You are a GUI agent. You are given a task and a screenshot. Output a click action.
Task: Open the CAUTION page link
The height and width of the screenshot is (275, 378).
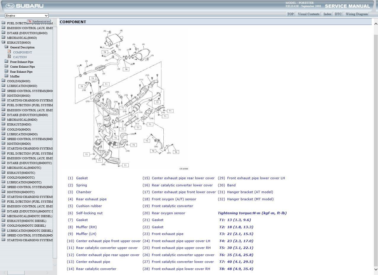click(20, 57)
